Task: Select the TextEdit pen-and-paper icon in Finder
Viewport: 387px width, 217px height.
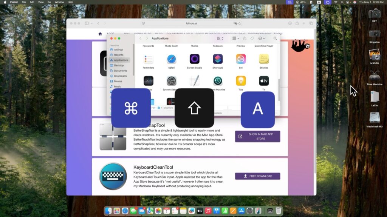Action: coord(195,81)
